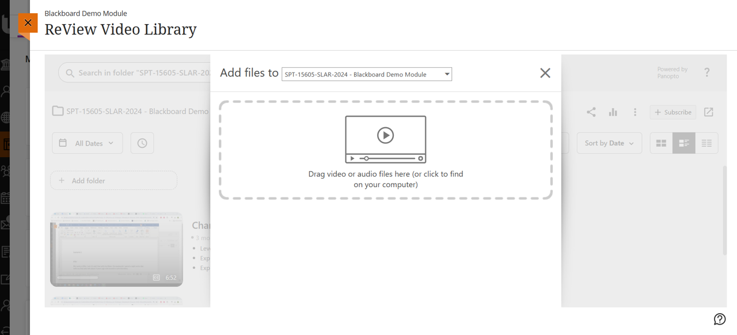Close the Add files dialog
Viewport: 737px width, 335px height.
point(545,73)
